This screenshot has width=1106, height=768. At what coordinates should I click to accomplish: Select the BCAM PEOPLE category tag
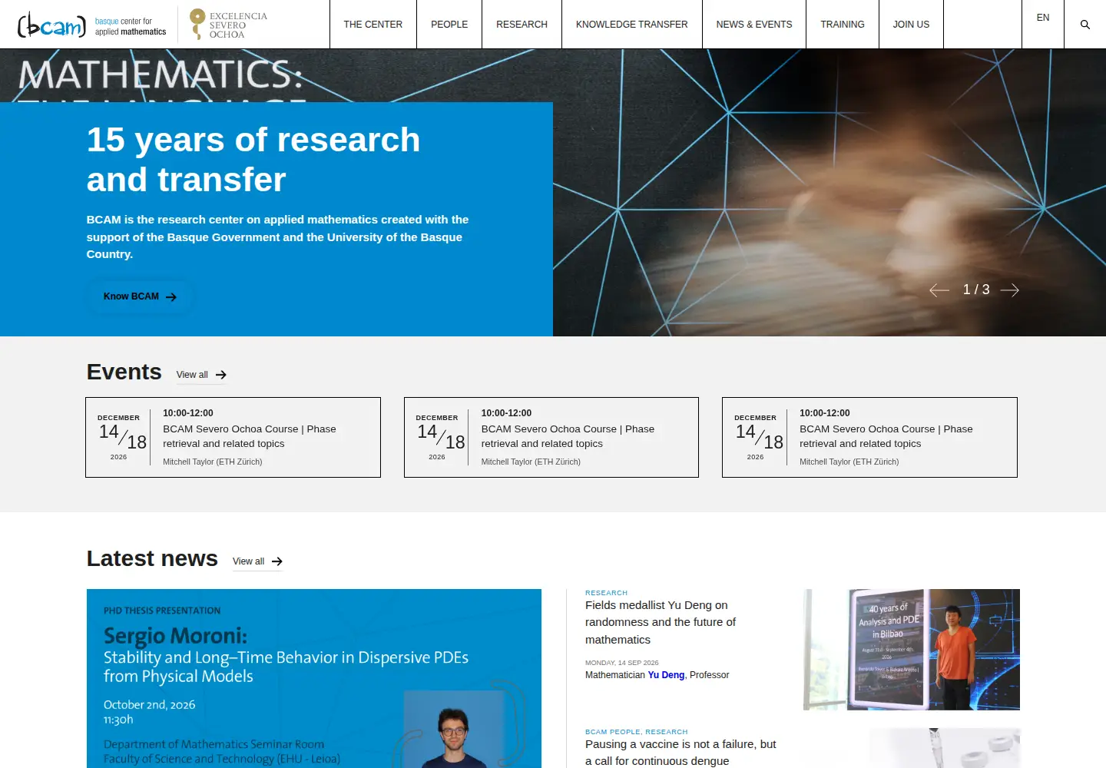pyautogui.click(x=612, y=732)
